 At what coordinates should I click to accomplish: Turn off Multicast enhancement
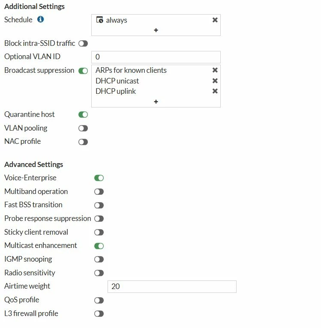99,246
